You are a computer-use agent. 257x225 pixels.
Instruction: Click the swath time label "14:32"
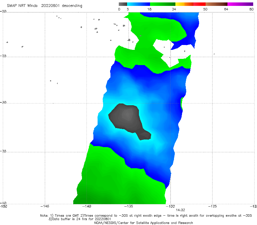(x=180, y=210)
